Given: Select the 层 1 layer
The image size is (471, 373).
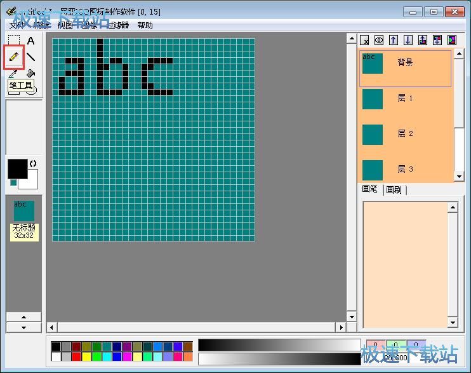Looking at the screenshot, I should 405,98.
